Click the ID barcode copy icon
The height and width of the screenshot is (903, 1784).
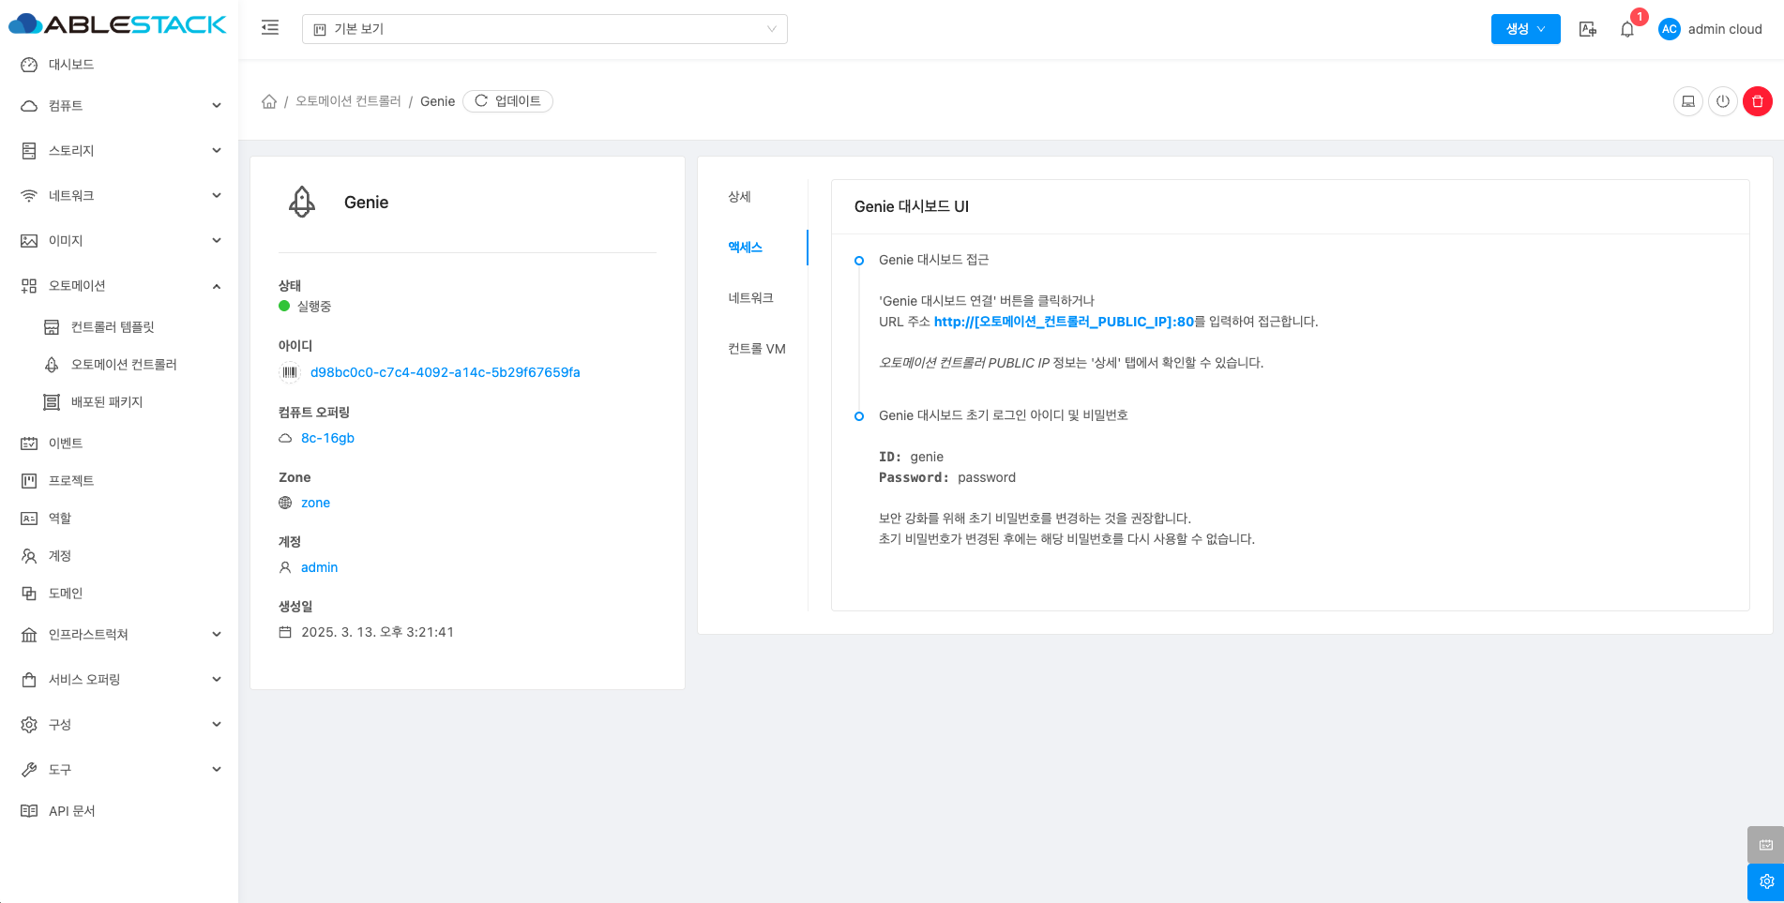point(290,372)
